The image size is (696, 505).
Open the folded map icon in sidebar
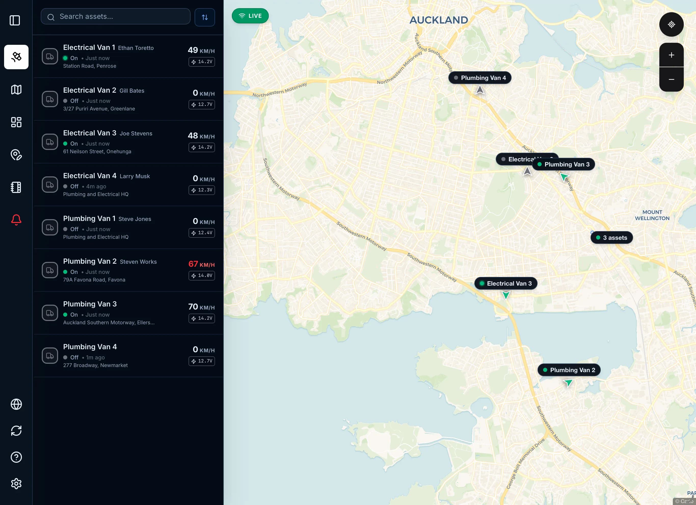point(16,90)
